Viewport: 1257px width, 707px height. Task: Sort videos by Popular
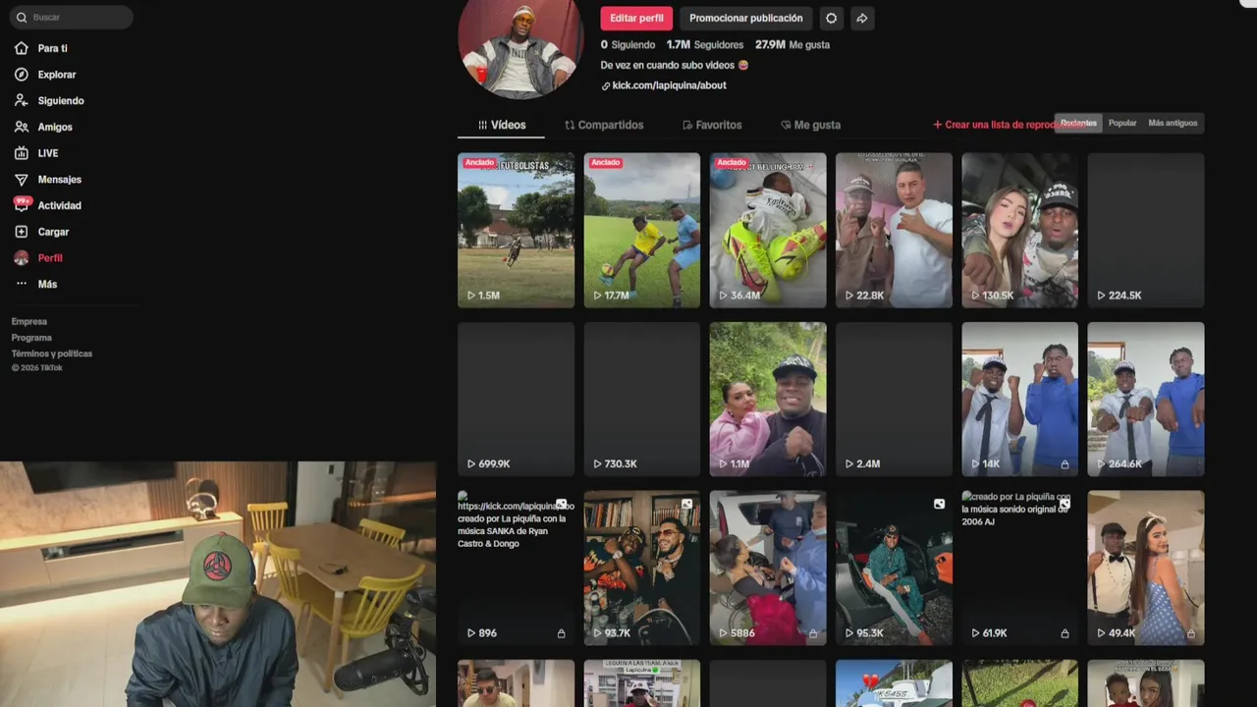tap(1122, 124)
